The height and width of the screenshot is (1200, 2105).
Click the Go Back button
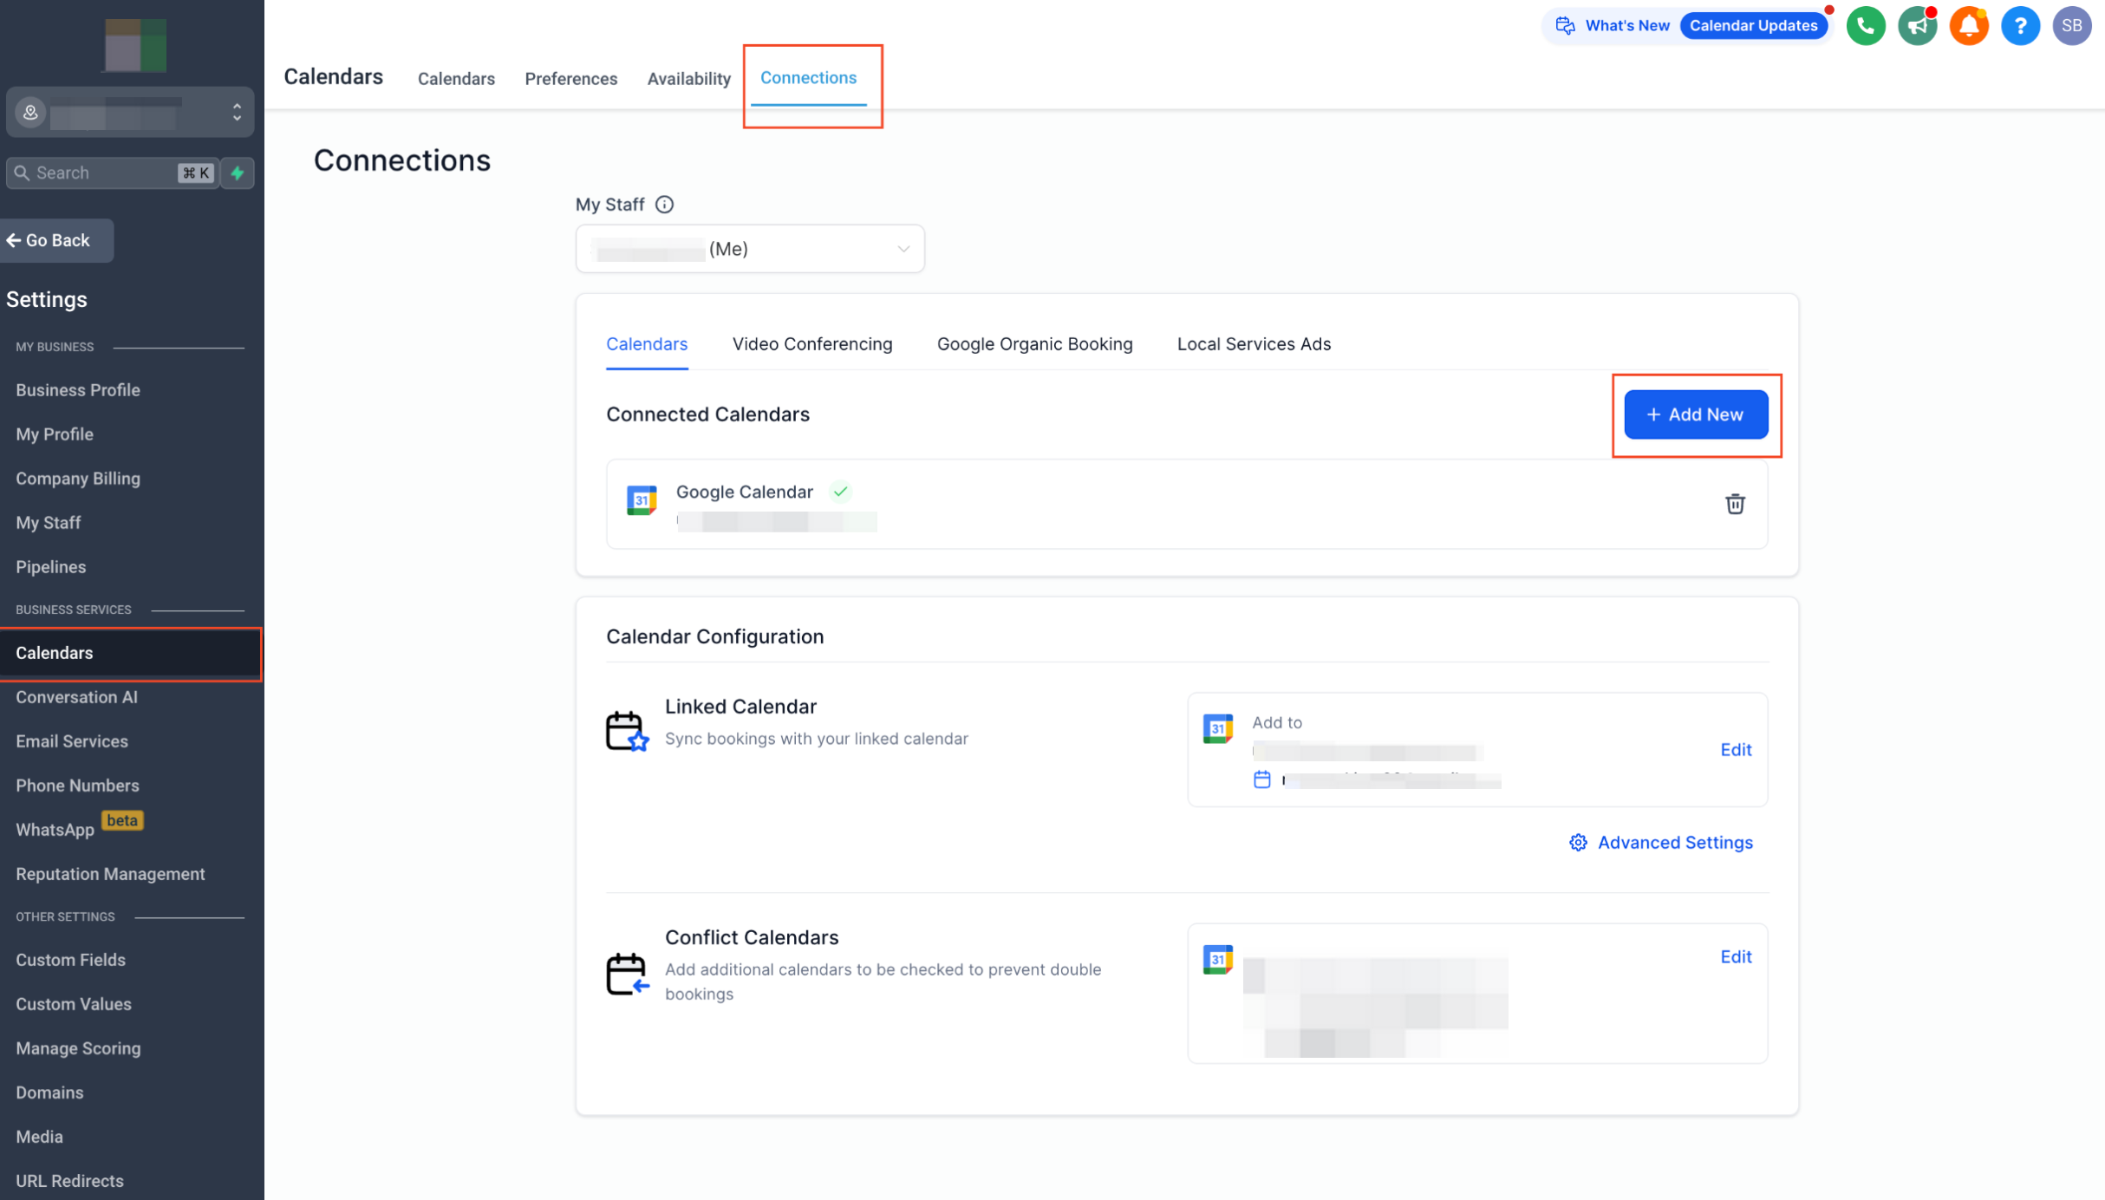pos(57,240)
